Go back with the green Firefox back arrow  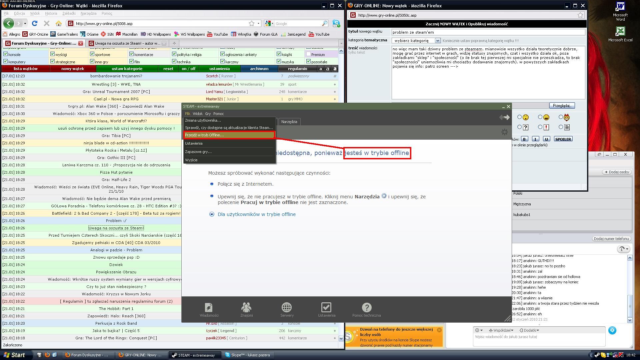point(9,23)
